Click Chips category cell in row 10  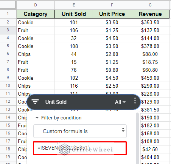[x=36, y=86]
